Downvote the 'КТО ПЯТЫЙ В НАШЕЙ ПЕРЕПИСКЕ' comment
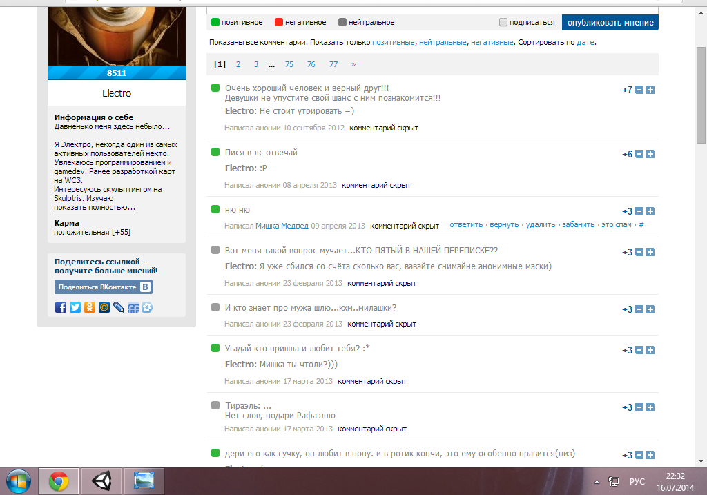 [639, 252]
